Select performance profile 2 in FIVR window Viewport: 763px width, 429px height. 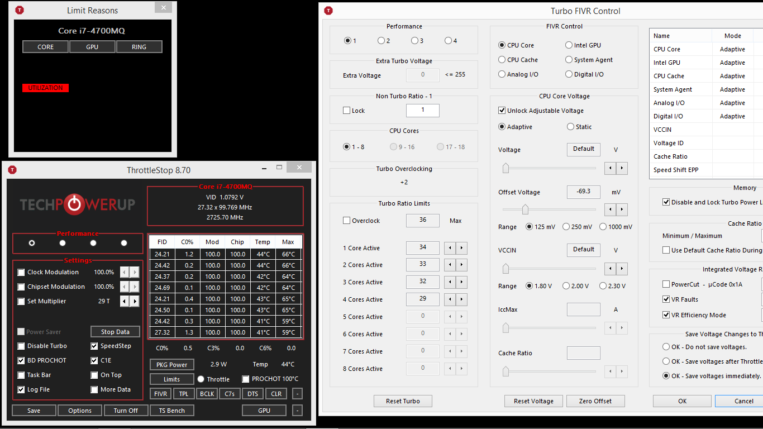381,40
